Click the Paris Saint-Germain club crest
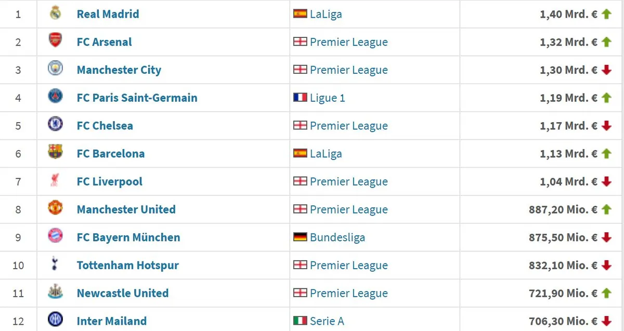The image size is (624, 331). [55, 97]
